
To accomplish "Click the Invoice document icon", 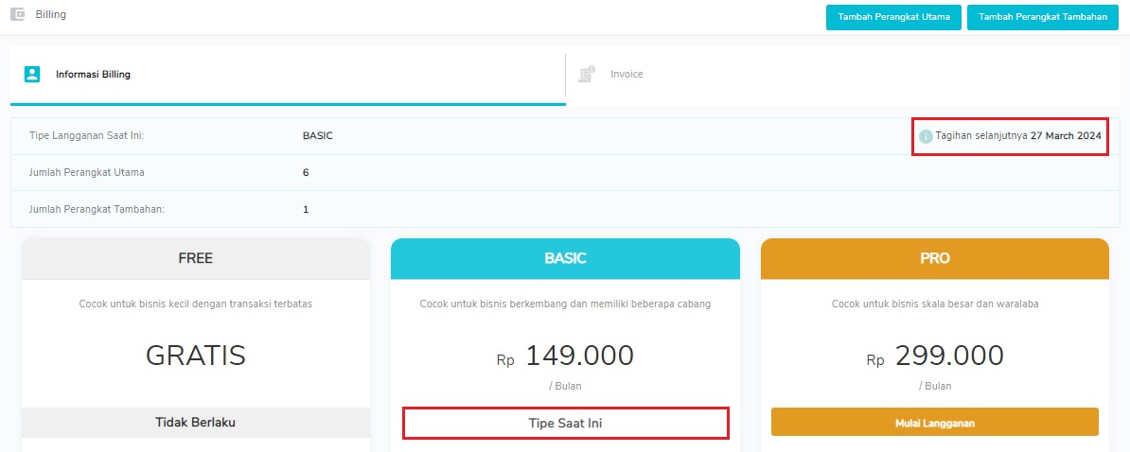I will pos(587,74).
